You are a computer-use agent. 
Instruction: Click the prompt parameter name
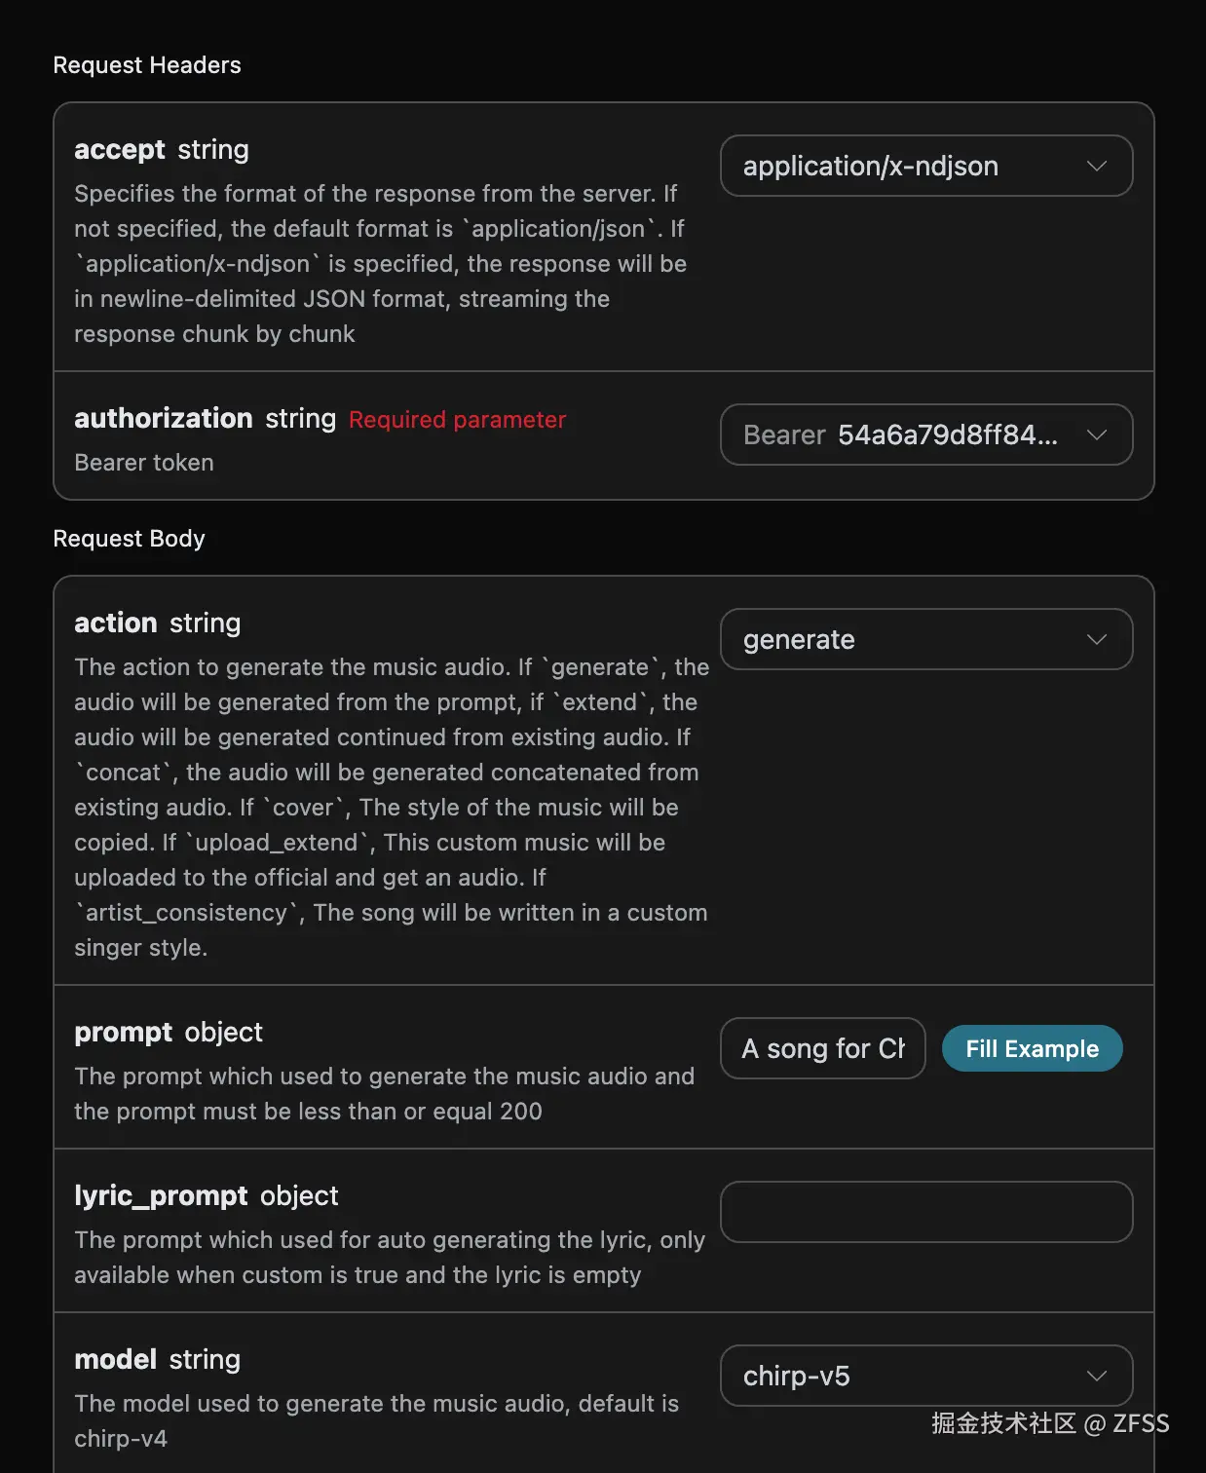tap(123, 1033)
